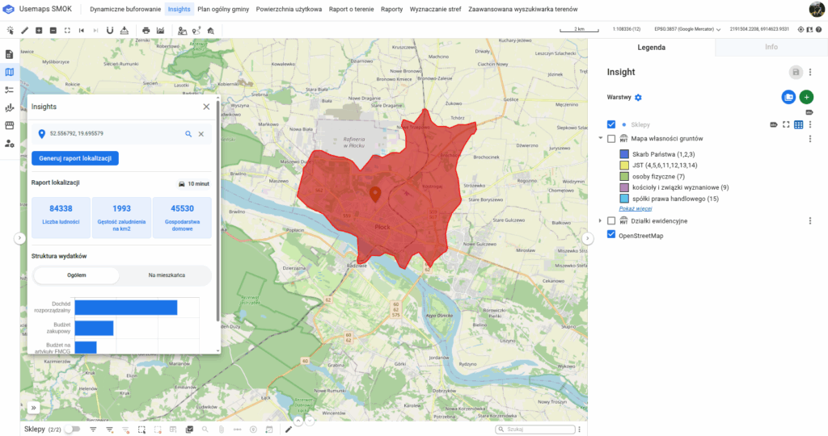
Task: Collapse Mapa własności gruntów legend
Action: coord(600,139)
